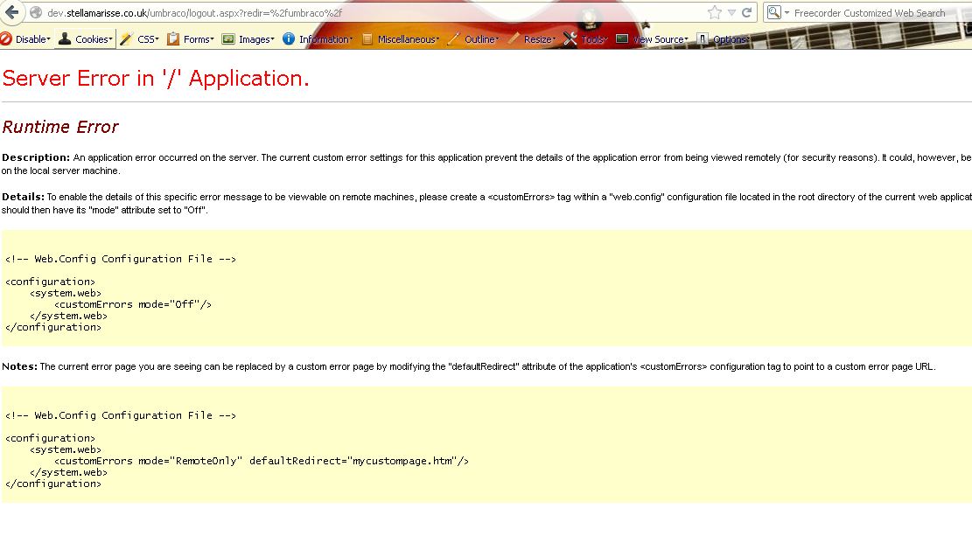This screenshot has height=550, width=972.
Task: Click the View Source monitor icon
Action: [622, 39]
